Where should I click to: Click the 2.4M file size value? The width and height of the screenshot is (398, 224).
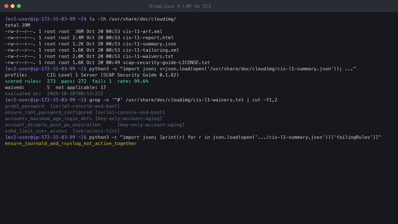[x=78, y=38]
